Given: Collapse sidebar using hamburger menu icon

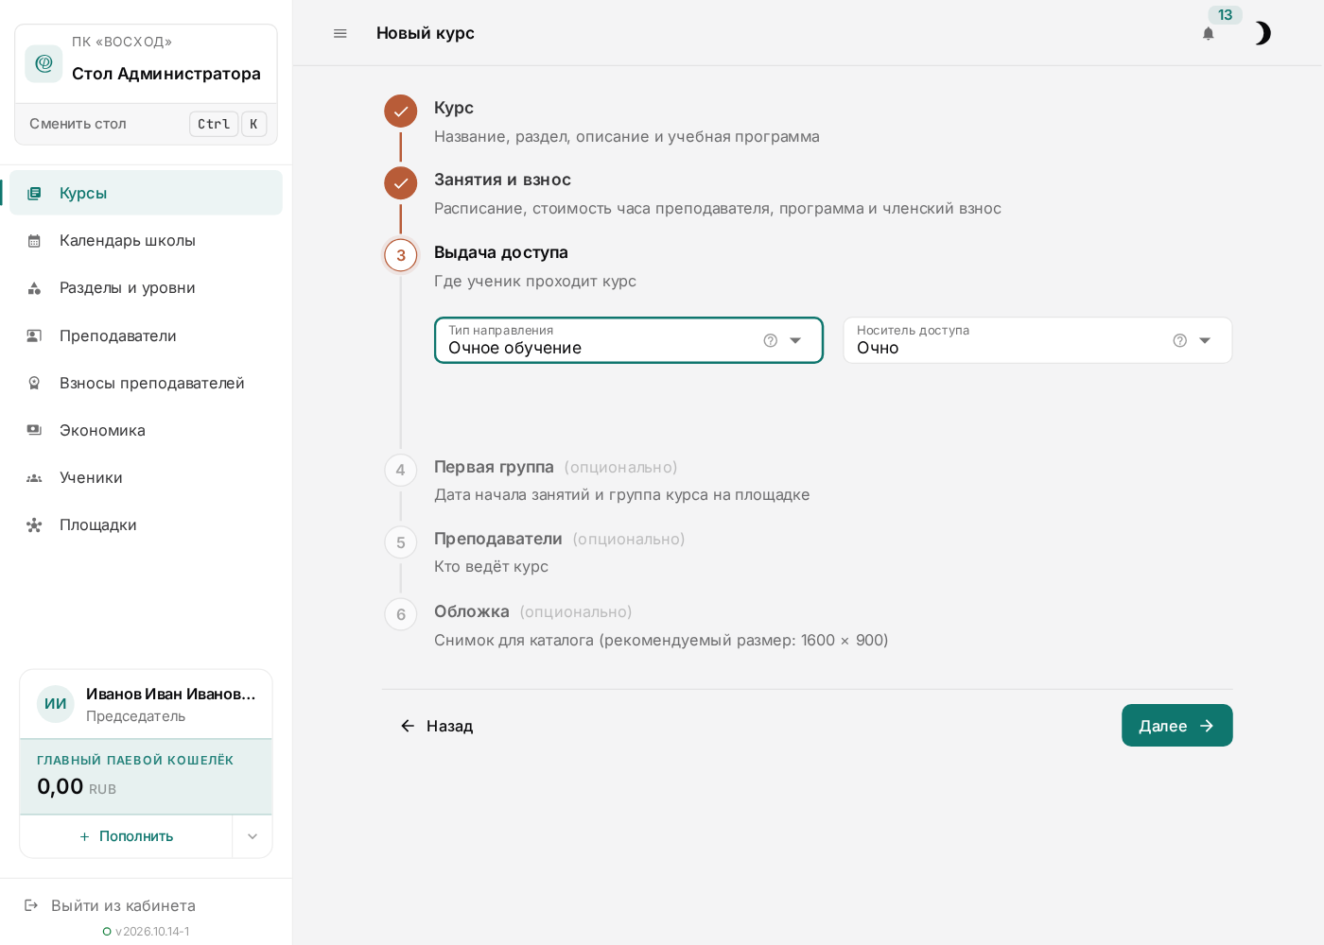Looking at the screenshot, I should click(x=340, y=33).
